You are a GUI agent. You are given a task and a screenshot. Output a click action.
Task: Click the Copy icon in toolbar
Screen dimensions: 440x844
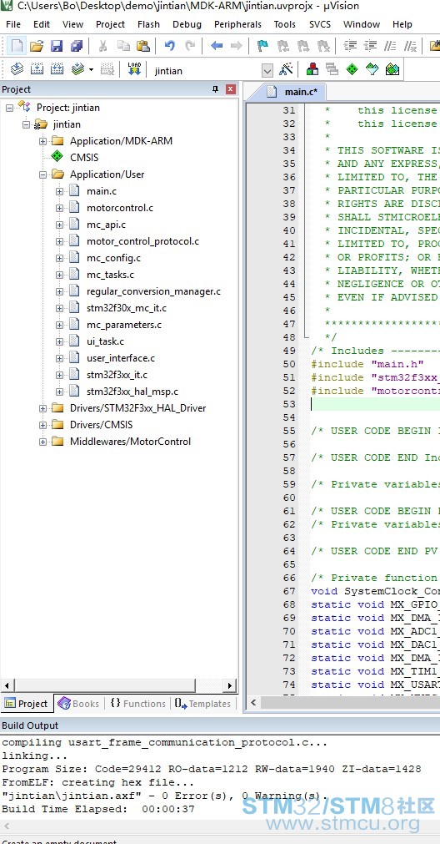[123, 46]
